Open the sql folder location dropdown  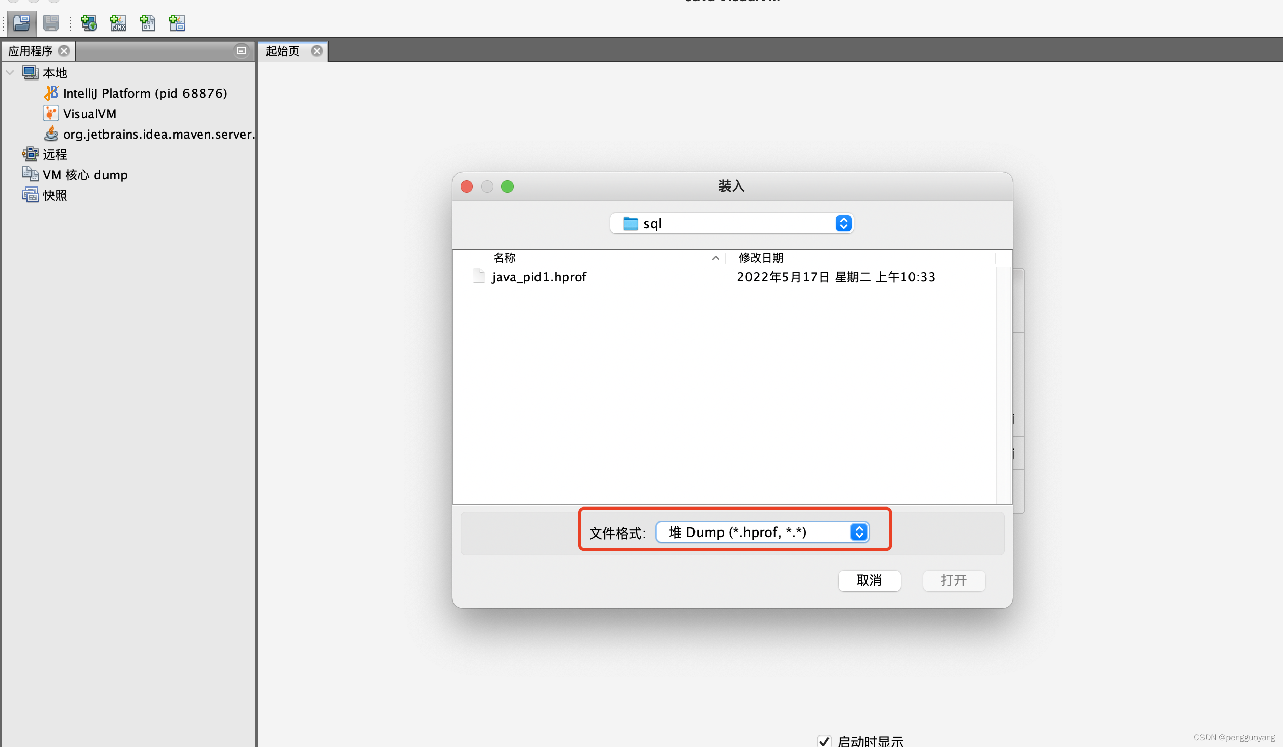click(x=843, y=223)
